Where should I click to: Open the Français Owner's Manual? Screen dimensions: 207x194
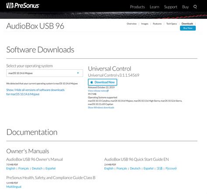(x=24, y=169)
